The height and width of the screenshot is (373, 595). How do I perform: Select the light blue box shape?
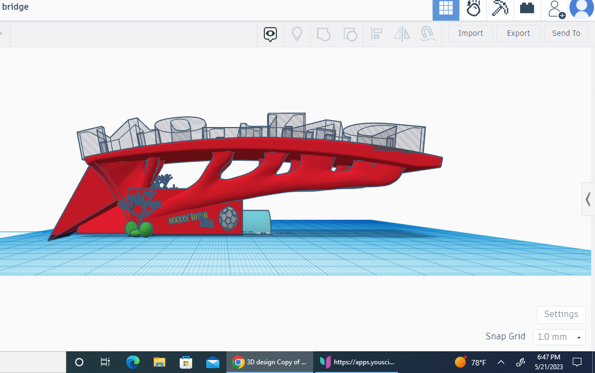click(x=257, y=222)
